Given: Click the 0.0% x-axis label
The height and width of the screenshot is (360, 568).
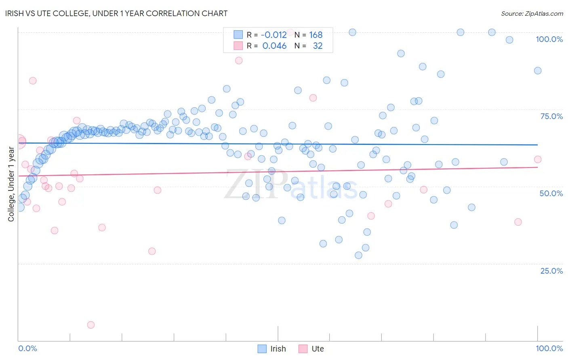Looking at the screenshot, I should (x=28, y=348).
